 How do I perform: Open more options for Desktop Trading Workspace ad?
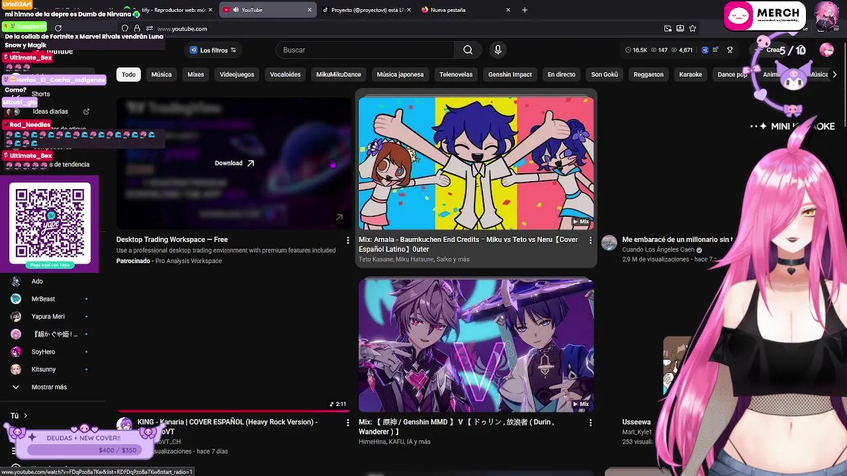pyautogui.click(x=348, y=240)
